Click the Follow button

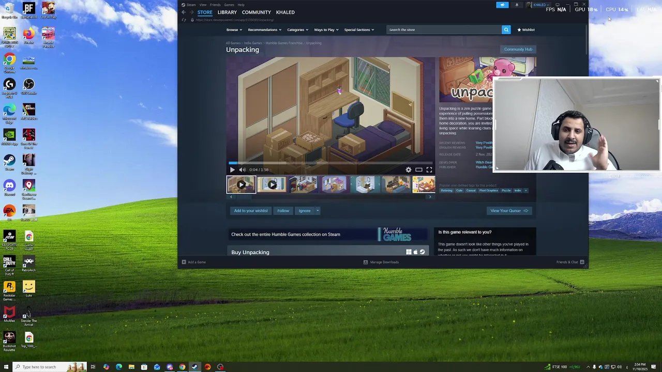point(283,211)
